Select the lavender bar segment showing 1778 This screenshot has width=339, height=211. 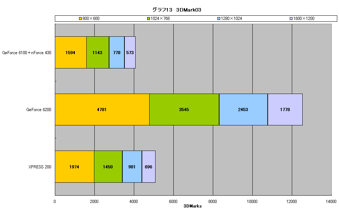point(285,110)
